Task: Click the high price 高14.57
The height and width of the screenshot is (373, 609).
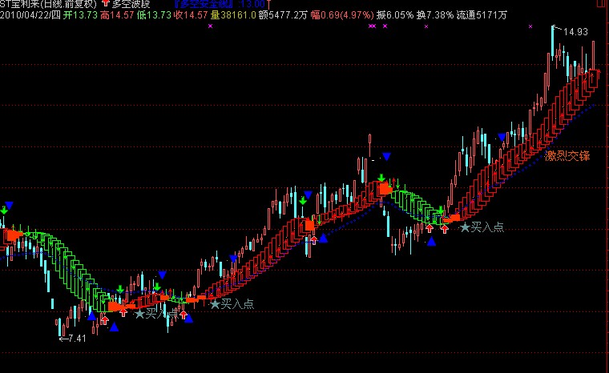Action: [117, 15]
